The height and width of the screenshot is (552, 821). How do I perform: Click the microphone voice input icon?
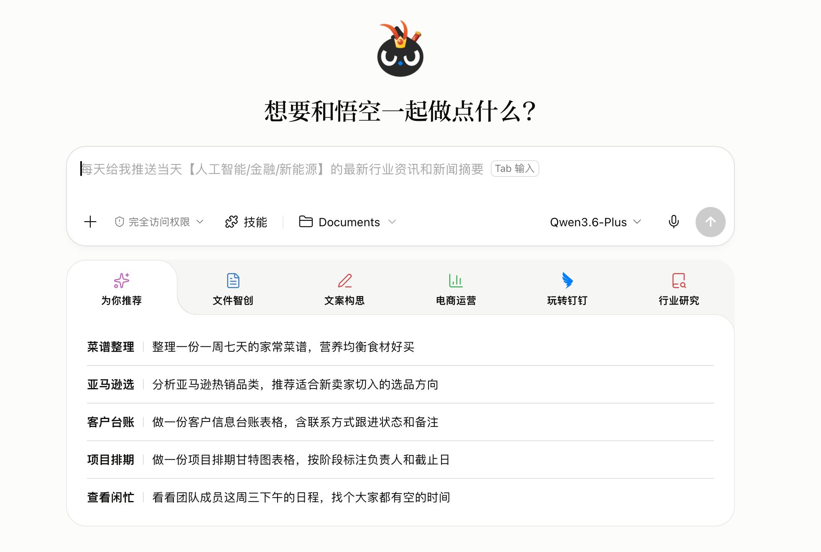[x=673, y=222]
